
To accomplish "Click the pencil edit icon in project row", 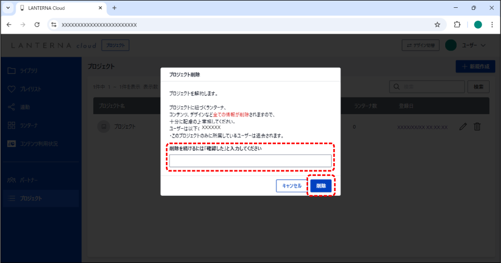I will 463,127.
